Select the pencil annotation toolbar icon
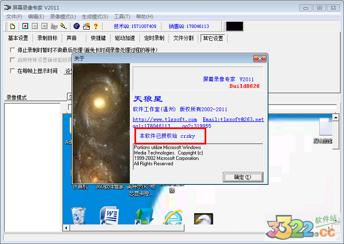344x244 pixels. 64,26
